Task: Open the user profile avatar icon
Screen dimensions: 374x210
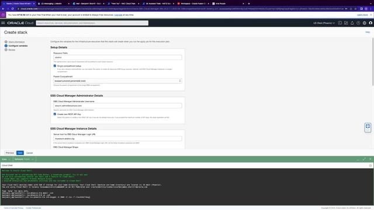Action: pyautogui.click(x=370, y=23)
